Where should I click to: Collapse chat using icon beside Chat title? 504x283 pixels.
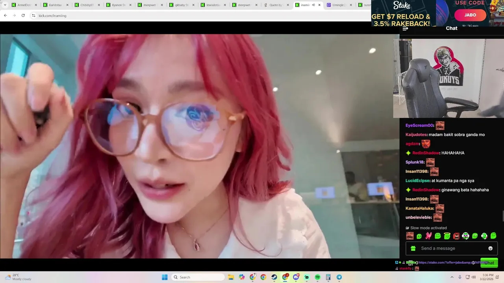click(x=405, y=28)
